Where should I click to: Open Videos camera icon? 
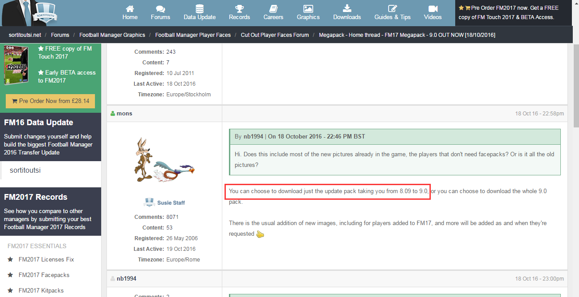[433, 9]
